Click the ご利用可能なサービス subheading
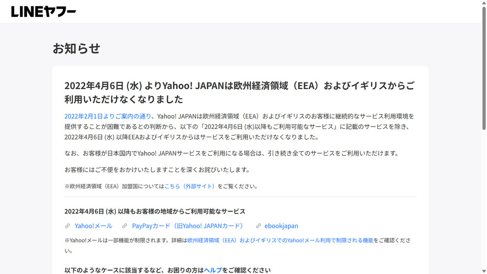The width and height of the screenshot is (487, 274). pos(155,211)
